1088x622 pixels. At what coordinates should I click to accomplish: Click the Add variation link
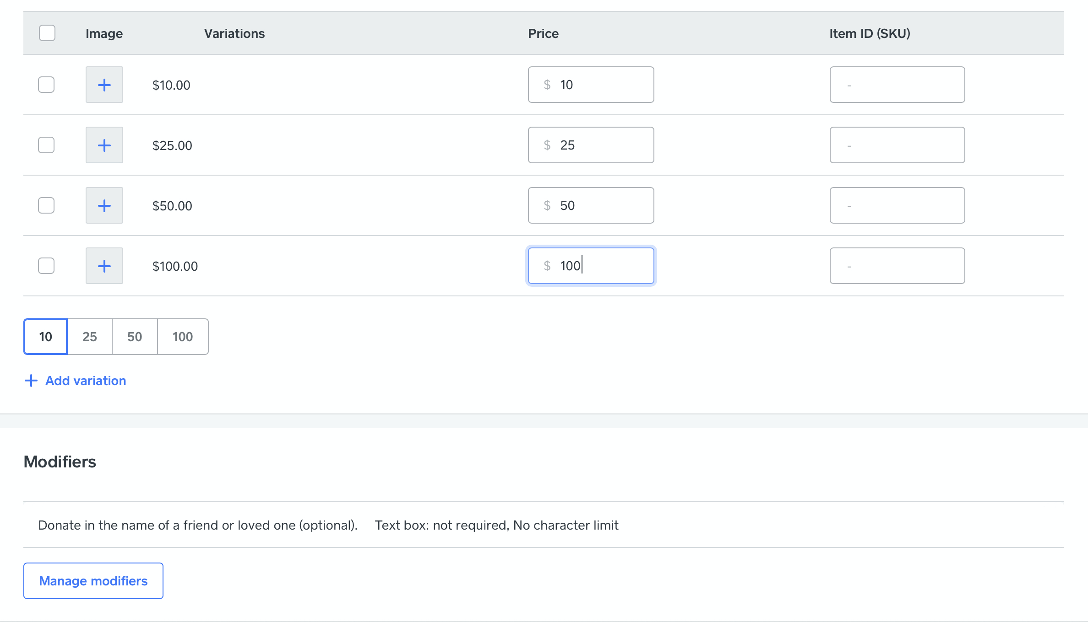[86, 381]
